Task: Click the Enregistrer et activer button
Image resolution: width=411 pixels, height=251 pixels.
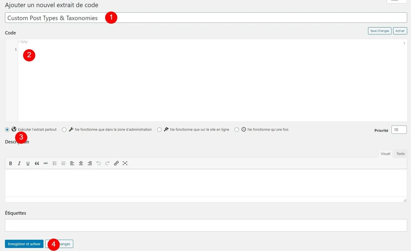Action: [24, 244]
